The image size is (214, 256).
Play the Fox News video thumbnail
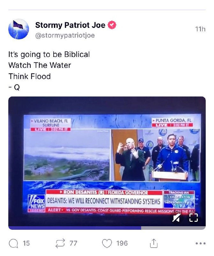107,162
